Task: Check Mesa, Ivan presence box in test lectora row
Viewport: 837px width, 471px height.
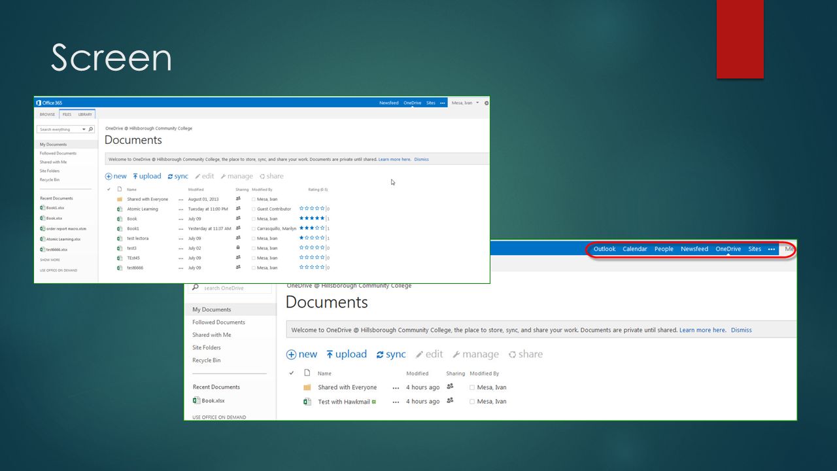Action: [x=254, y=239]
